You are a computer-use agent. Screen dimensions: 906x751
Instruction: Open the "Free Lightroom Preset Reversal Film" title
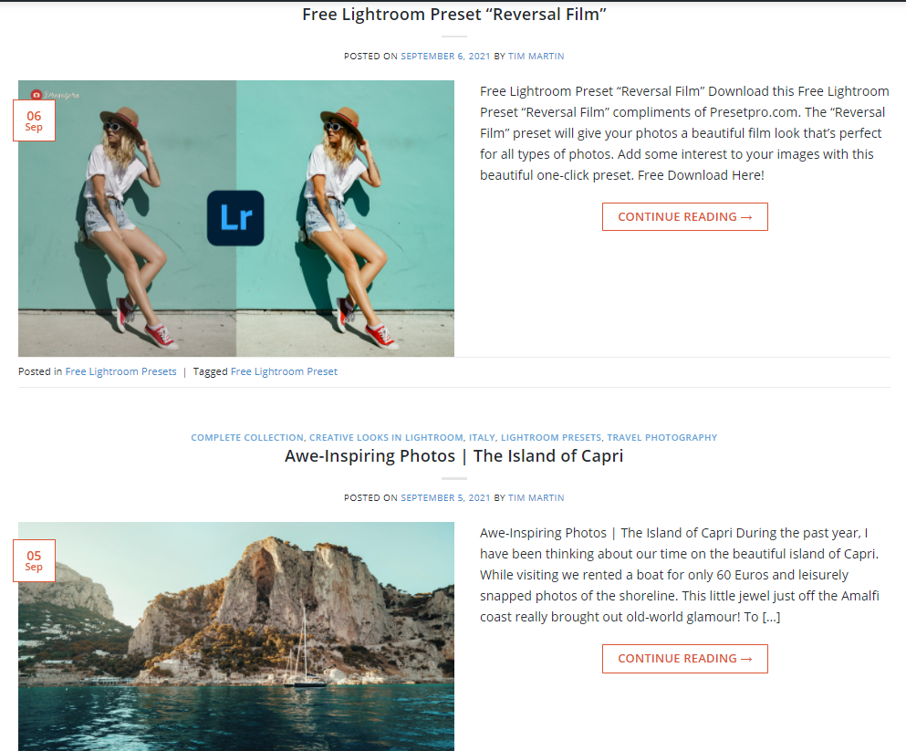click(454, 15)
